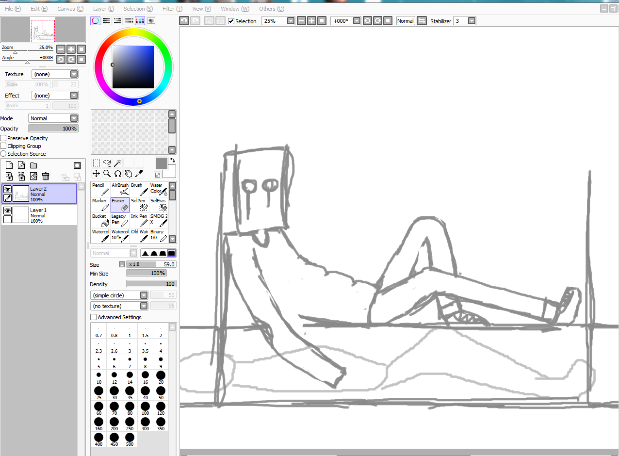
Task: Open the Filter menu
Action: point(172,9)
